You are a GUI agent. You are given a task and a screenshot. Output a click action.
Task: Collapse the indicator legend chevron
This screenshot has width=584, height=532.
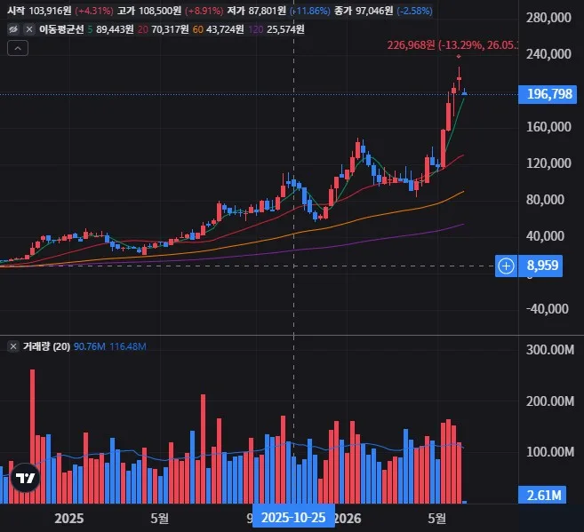pos(18,48)
